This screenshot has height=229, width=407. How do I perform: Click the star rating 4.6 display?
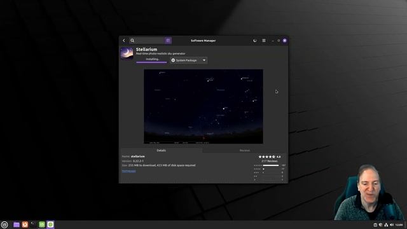[270, 157]
